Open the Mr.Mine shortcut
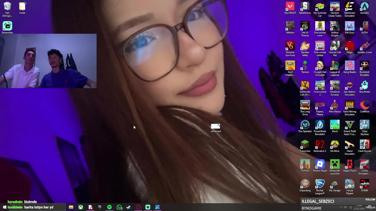This screenshot has width=376, height=211. (335, 146)
